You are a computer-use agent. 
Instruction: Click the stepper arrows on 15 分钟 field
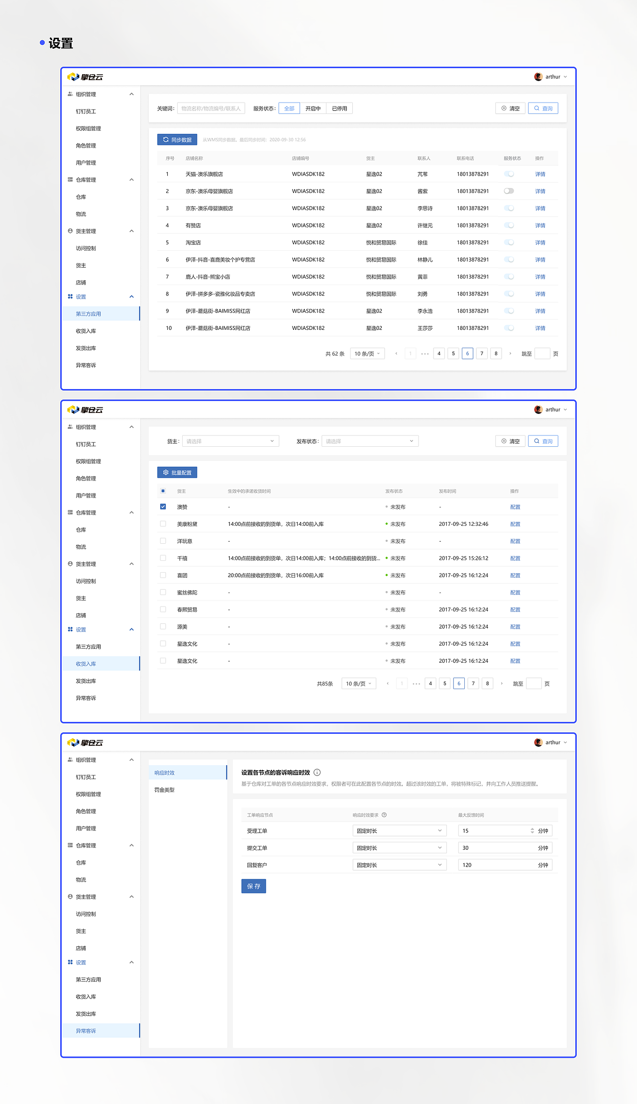(x=532, y=831)
